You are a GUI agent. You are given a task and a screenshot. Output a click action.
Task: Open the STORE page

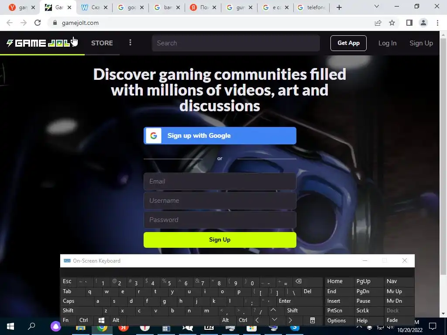click(102, 43)
